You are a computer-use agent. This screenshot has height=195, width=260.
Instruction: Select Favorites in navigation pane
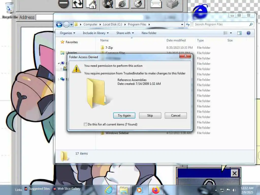click(72, 42)
